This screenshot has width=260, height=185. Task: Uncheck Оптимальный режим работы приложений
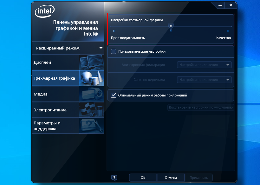coord(114,95)
